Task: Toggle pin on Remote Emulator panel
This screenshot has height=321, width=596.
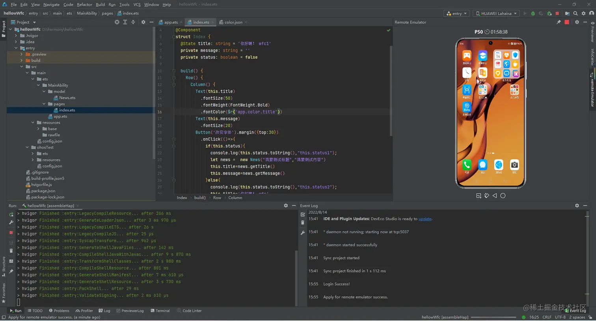Action: pyautogui.click(x=559, y=22)
